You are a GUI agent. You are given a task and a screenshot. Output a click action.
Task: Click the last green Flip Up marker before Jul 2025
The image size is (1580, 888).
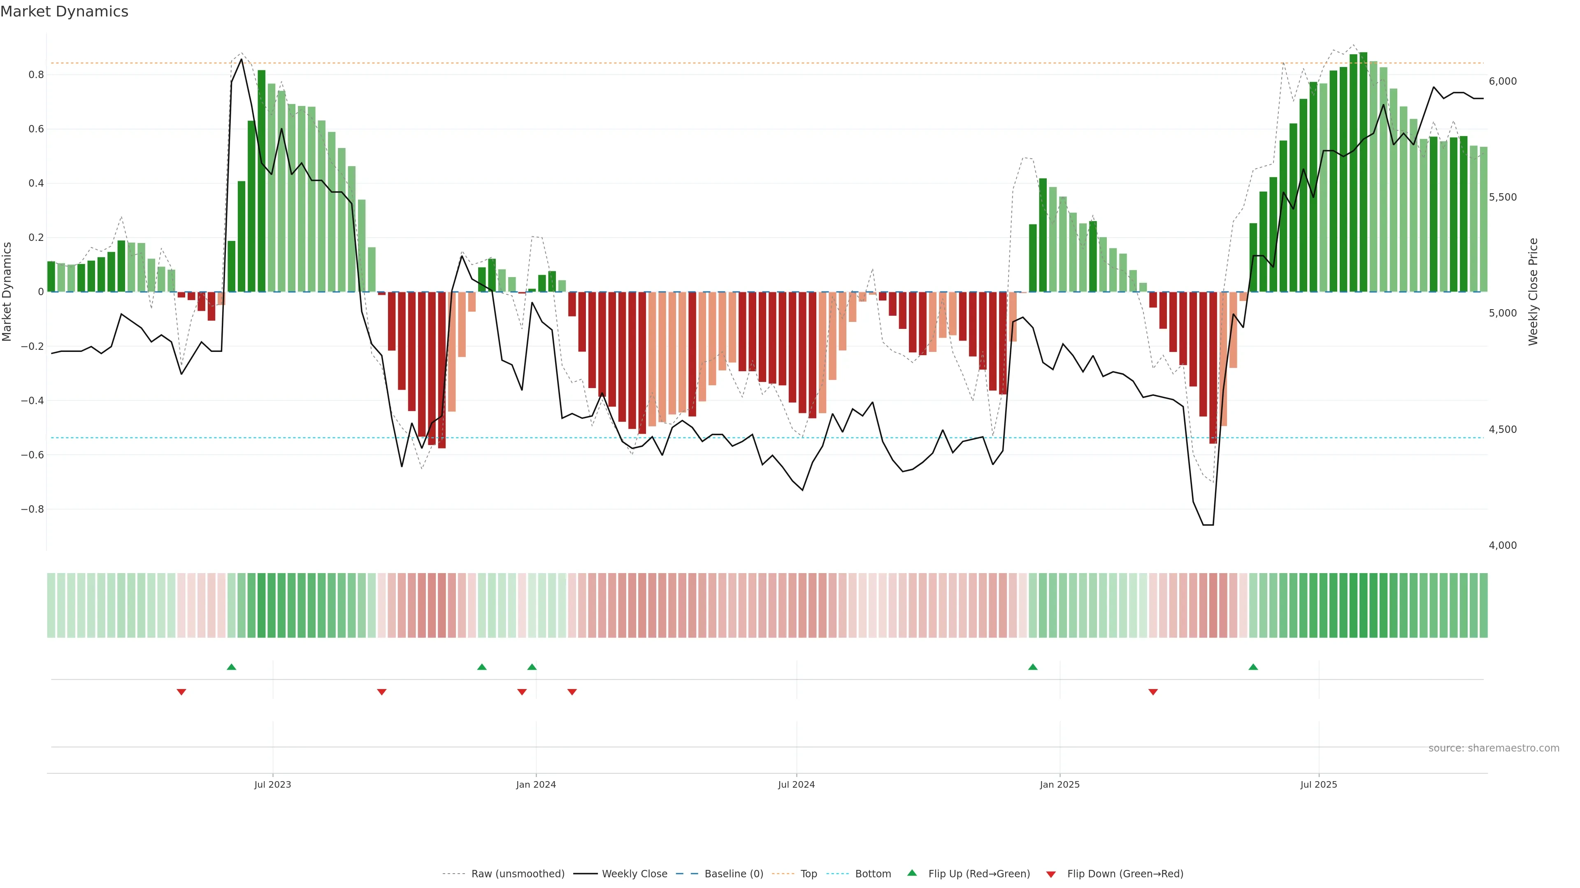tap(1253, 667)
